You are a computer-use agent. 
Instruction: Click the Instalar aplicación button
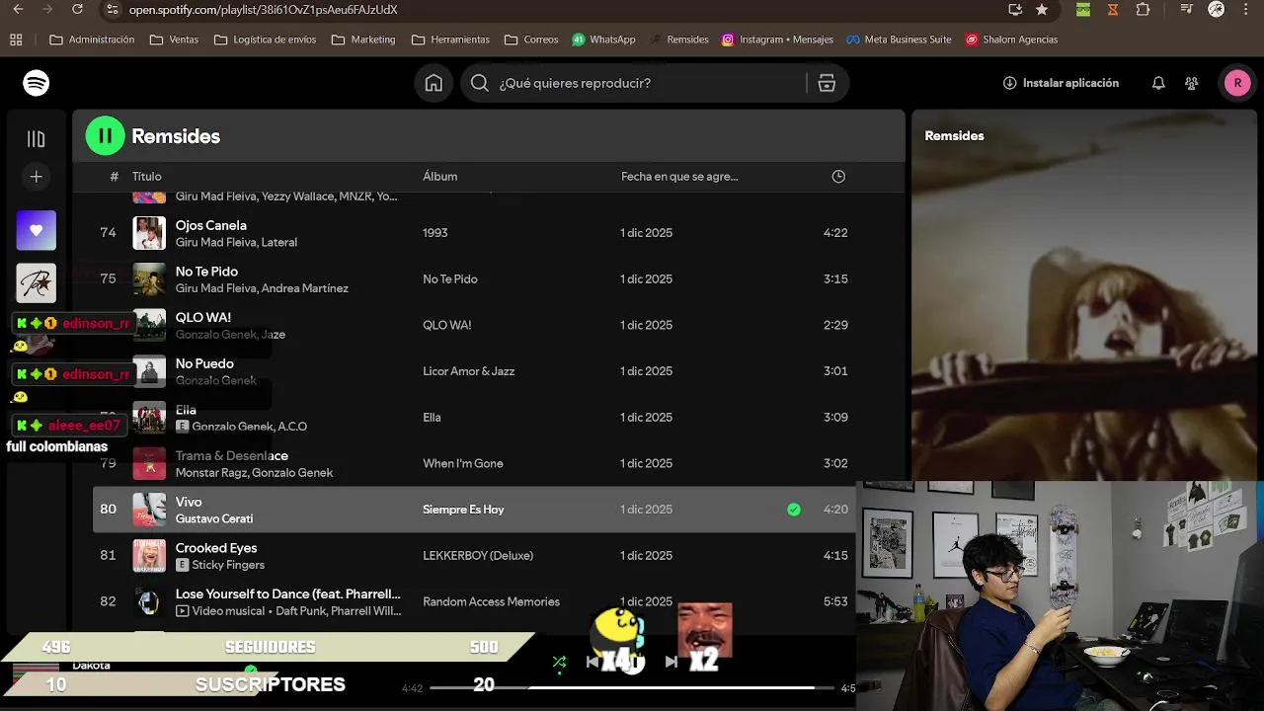click(x=1061, y=83)
